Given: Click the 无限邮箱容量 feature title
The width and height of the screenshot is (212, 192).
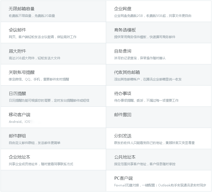Looking at the screenshot, I should pyautogui.click(x=21, y=9).
